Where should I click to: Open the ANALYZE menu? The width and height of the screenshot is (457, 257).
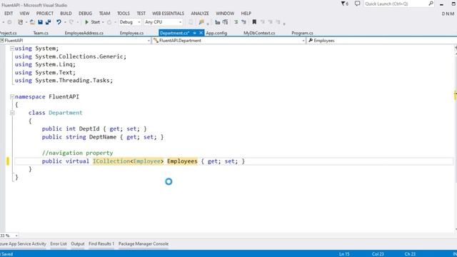(200, 14)
